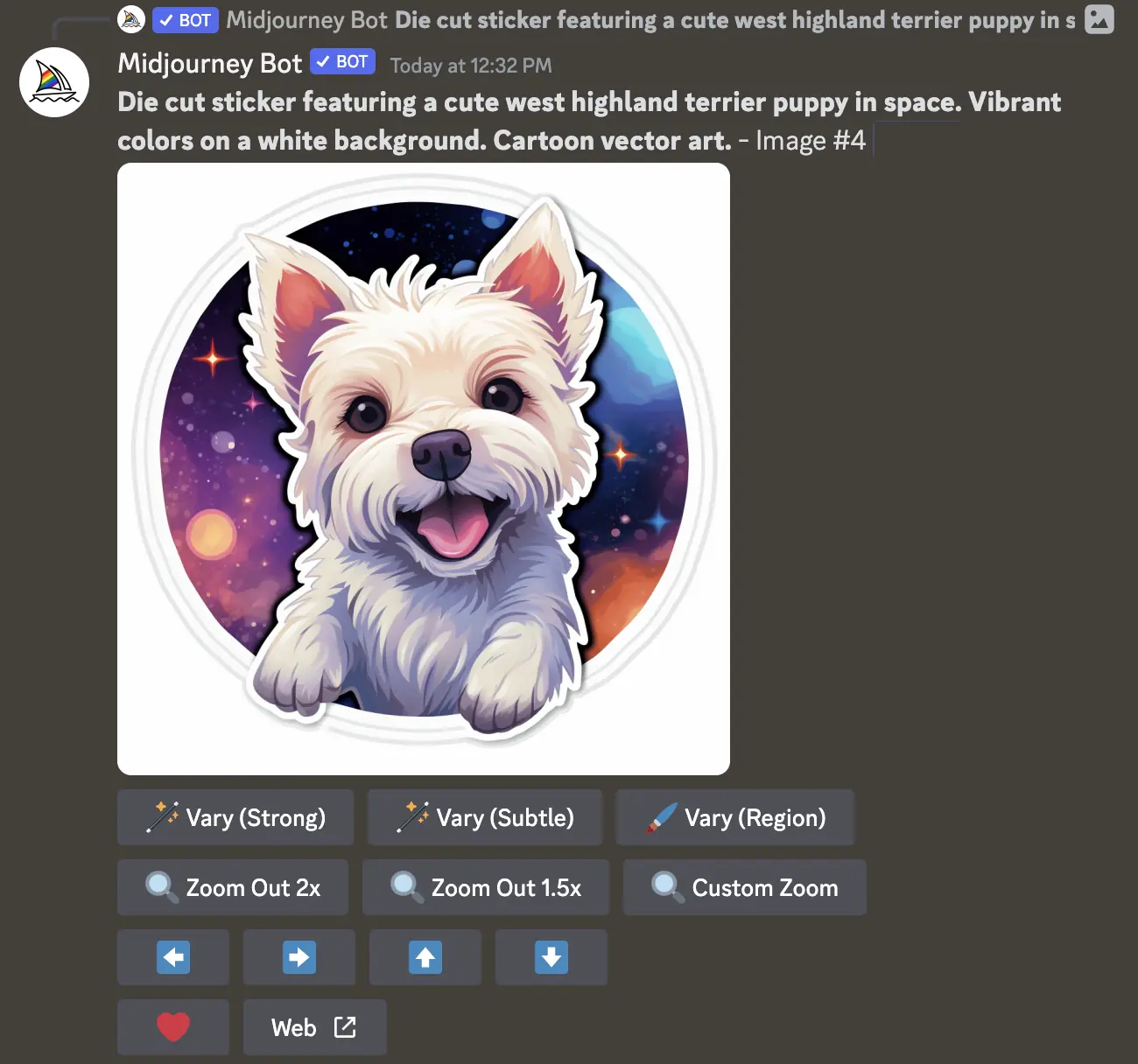The width and height of the screenshot is (1138, 1064).
Task: Click the pan right arrow button
Action: click(299, 957)
